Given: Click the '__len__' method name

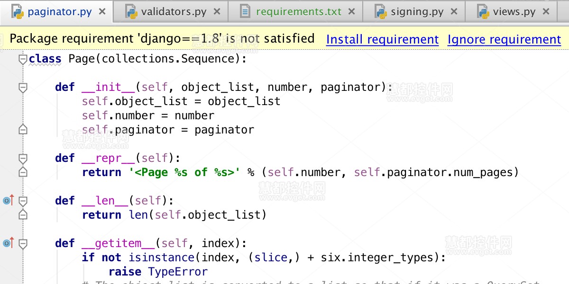Looking at the screenshot, I should point(105,201).
